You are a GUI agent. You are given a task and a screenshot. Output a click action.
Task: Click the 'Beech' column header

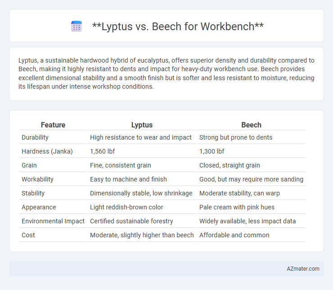tap(251, 125)
